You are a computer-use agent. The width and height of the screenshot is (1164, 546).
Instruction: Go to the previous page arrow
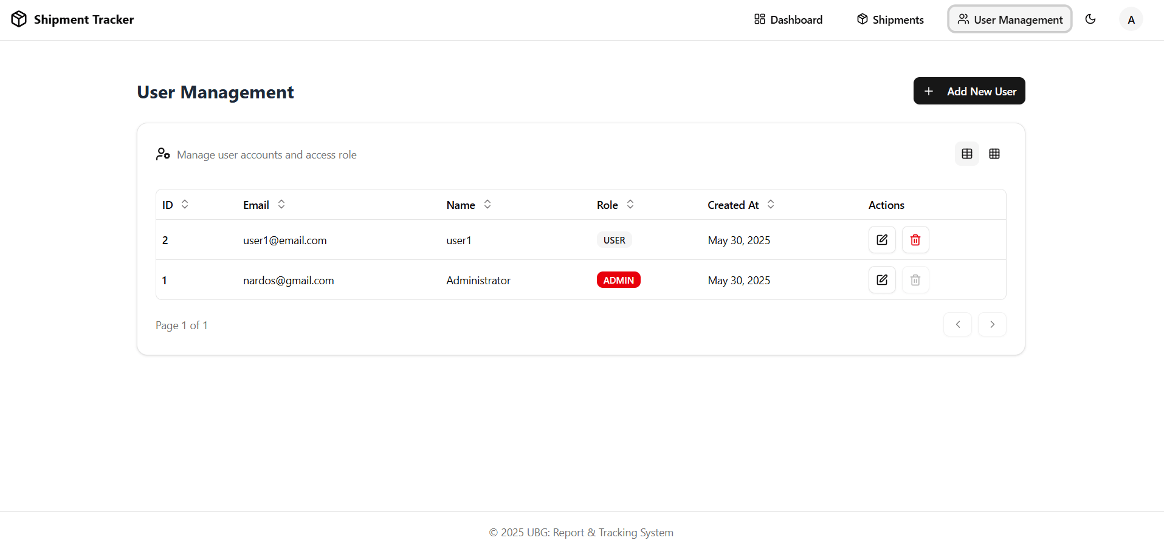[958, 324]
